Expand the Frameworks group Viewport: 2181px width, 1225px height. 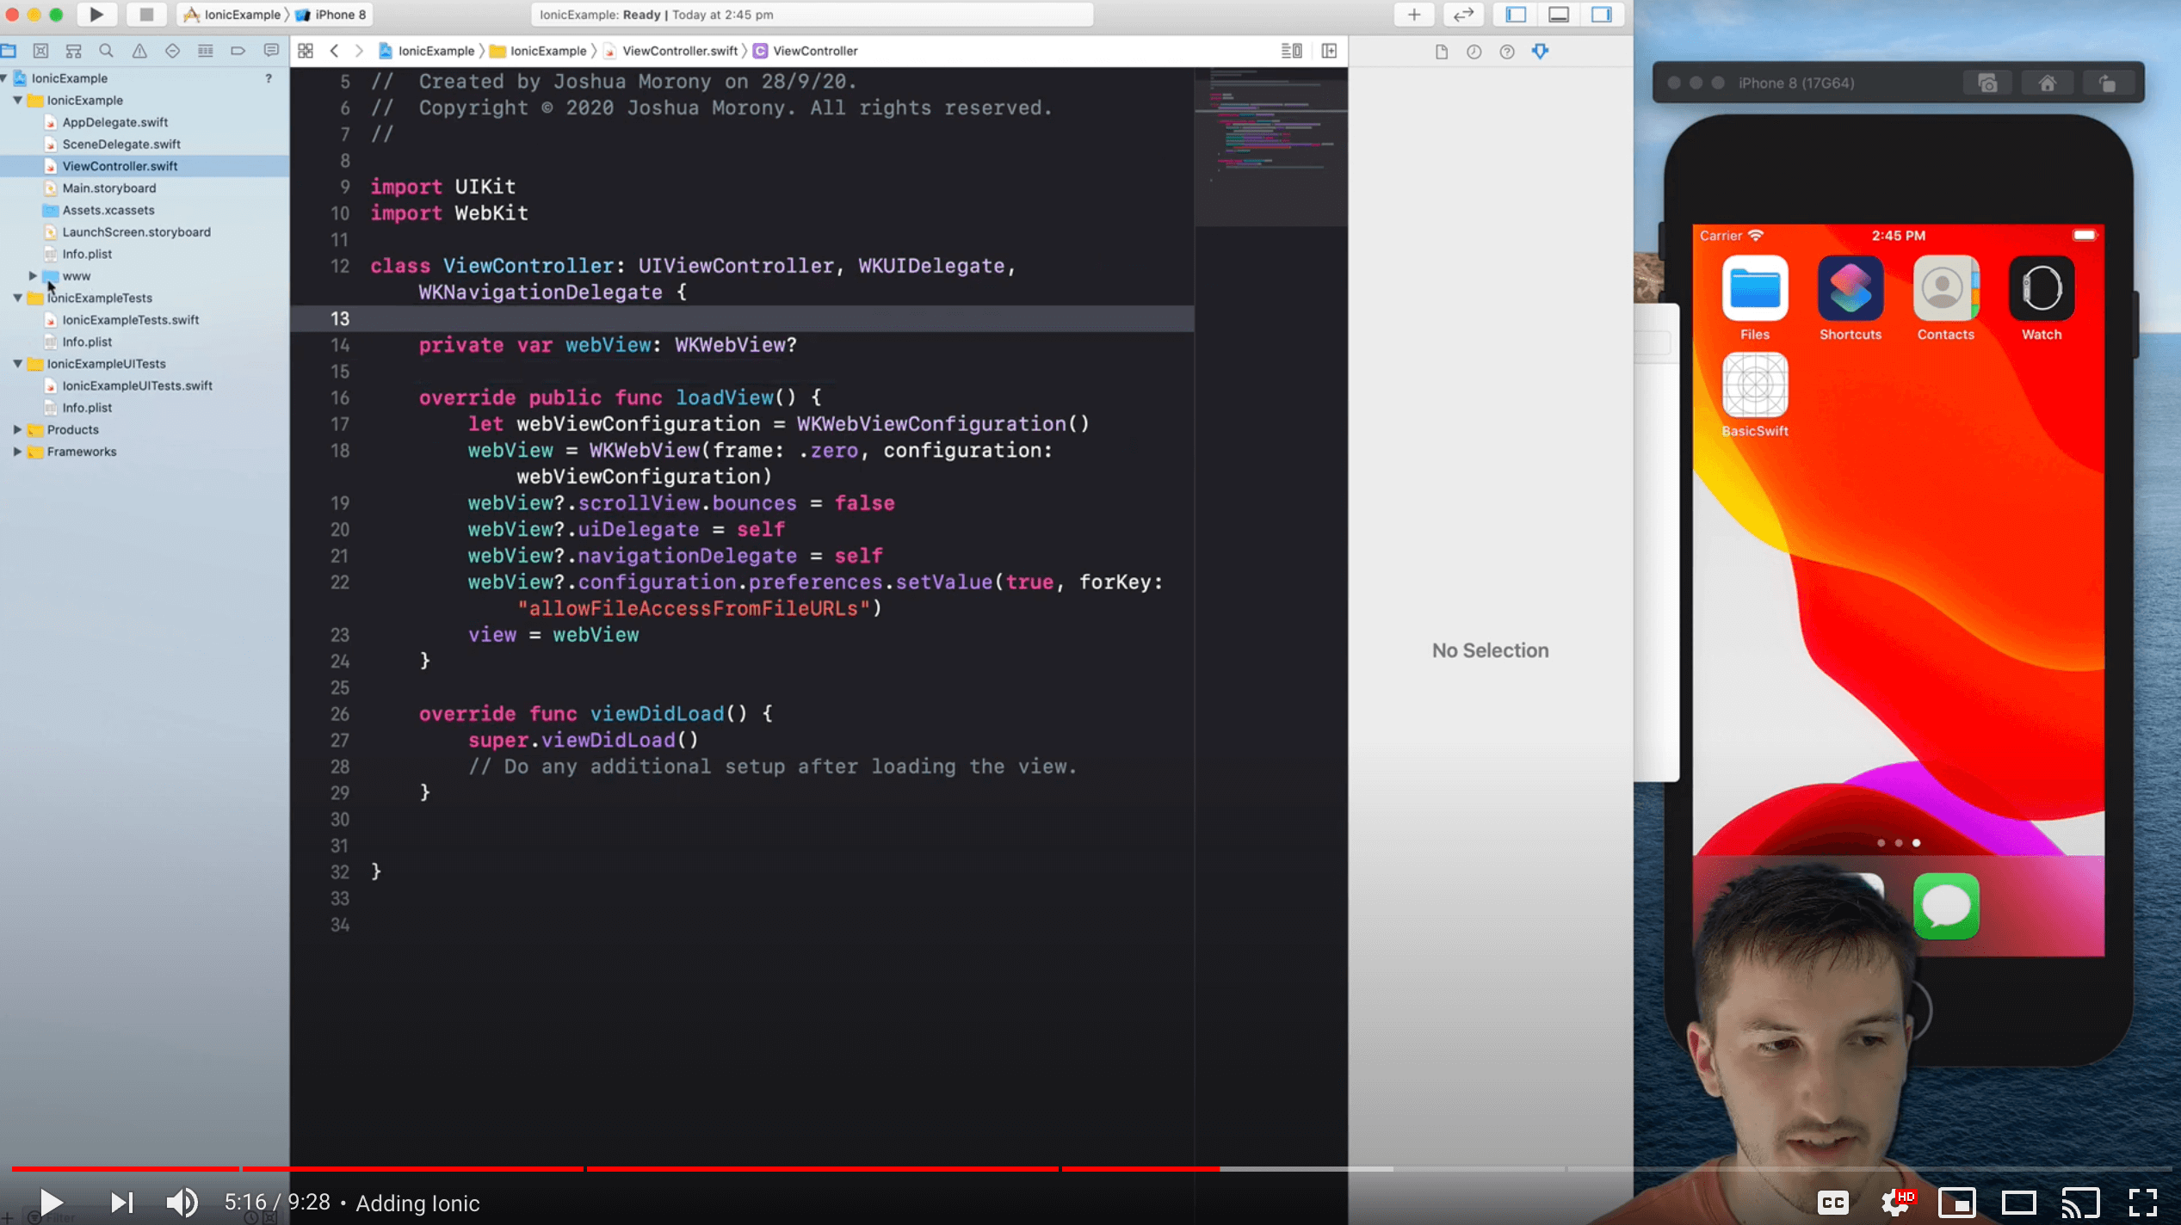(x=17, y=452)
